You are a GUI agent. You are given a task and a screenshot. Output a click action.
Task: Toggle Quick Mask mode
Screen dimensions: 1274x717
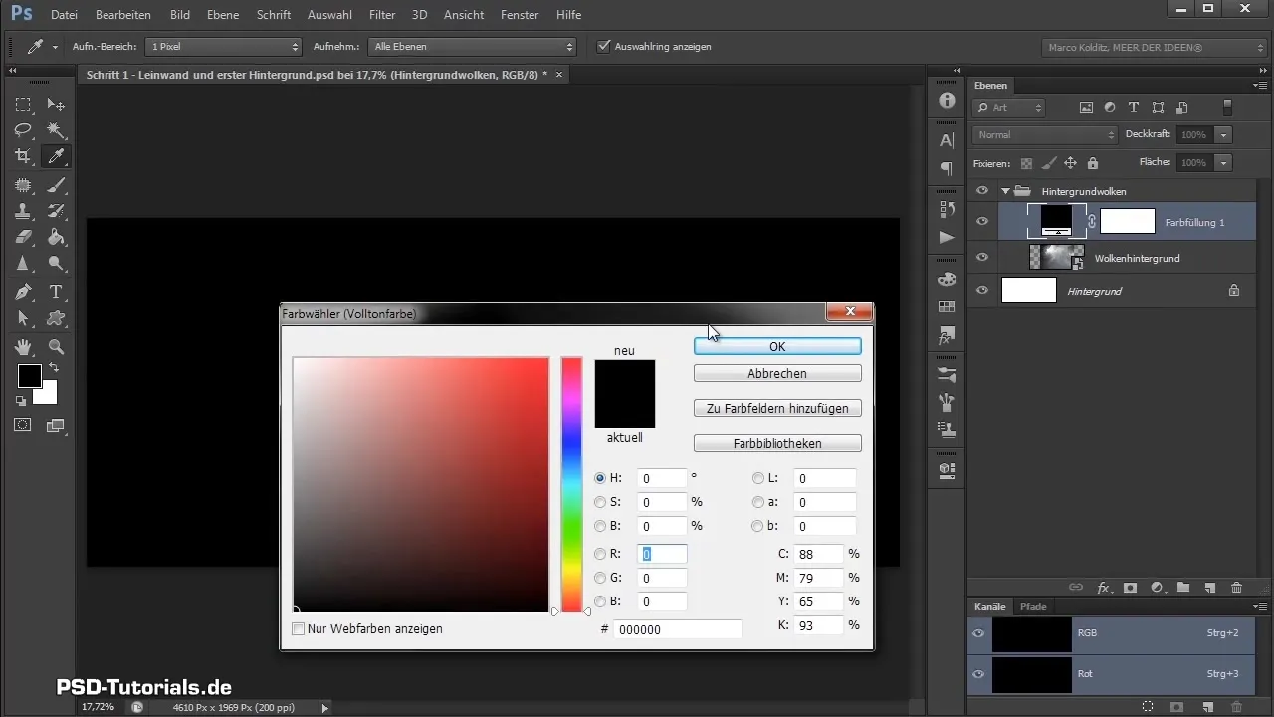pos(23,425)
